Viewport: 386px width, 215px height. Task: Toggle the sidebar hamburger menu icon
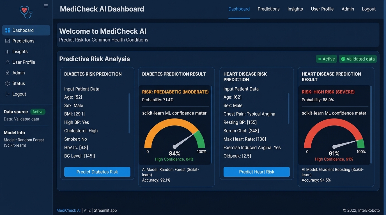[46, 6]
